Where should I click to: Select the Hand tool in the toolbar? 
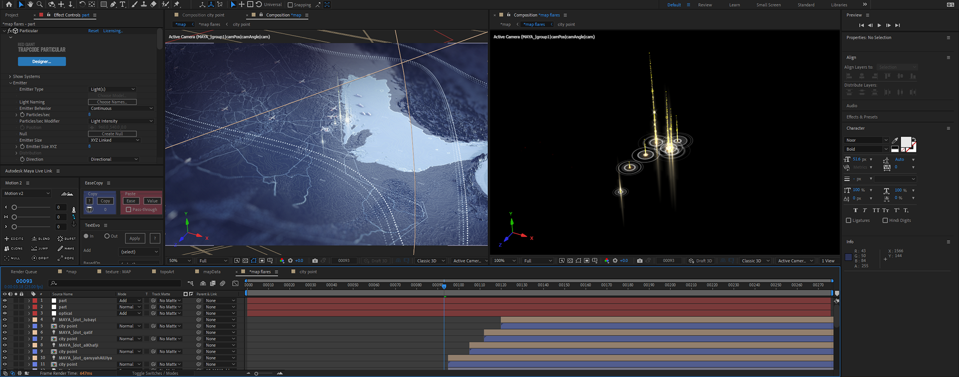(30, 4)
